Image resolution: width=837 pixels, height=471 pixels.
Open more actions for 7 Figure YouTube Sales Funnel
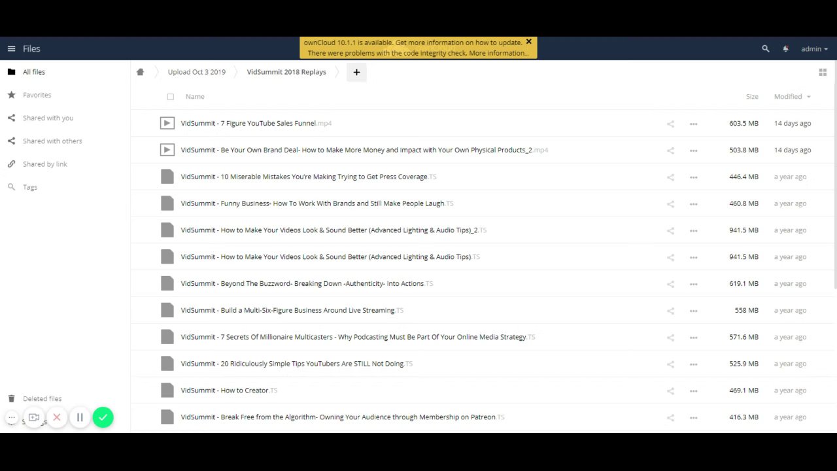(x=693, y=124)
